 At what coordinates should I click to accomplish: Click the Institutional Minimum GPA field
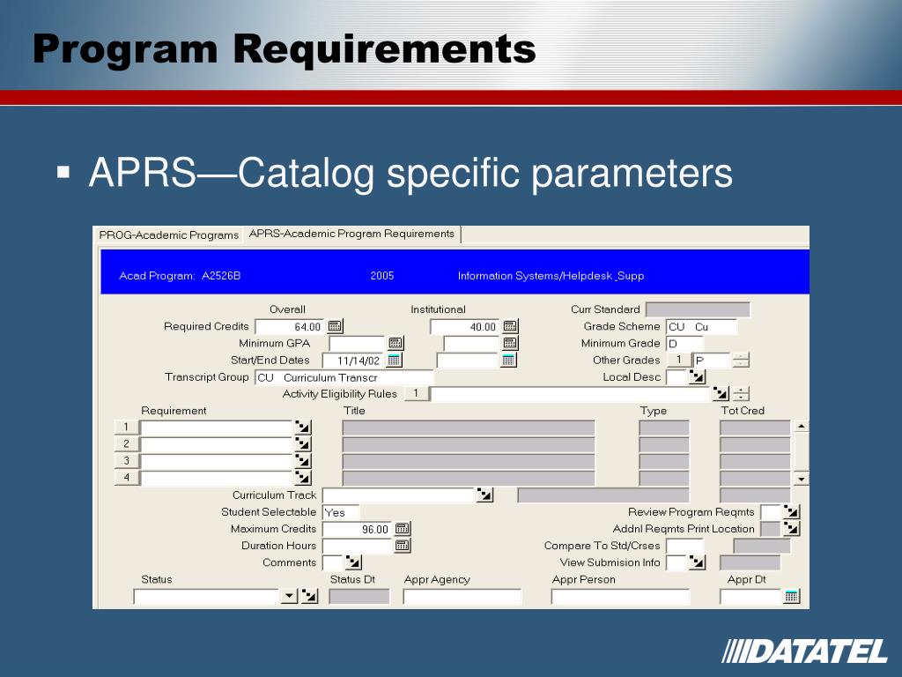pyautogui.click(x=472, y=344)
